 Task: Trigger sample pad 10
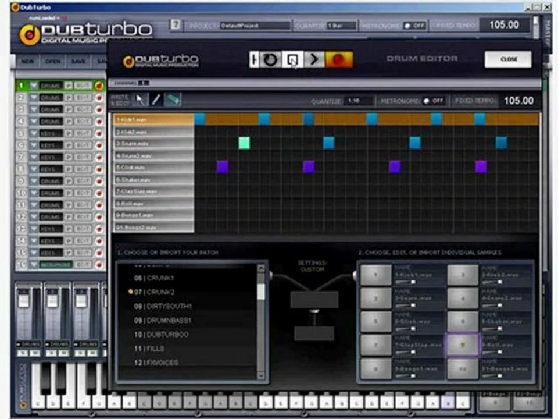pos(463,369)
